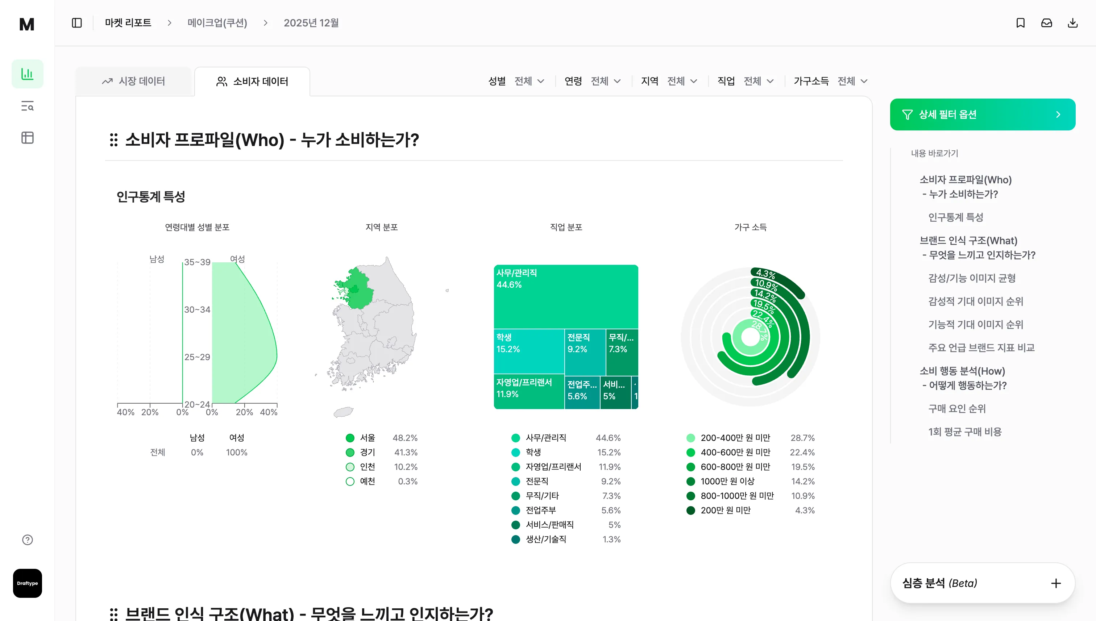Click 200-400만 원 미만 legend dot
Image resolution: width=1096 pixels, height=621 pixels.
pyautogui.click(x=691, y=438)
